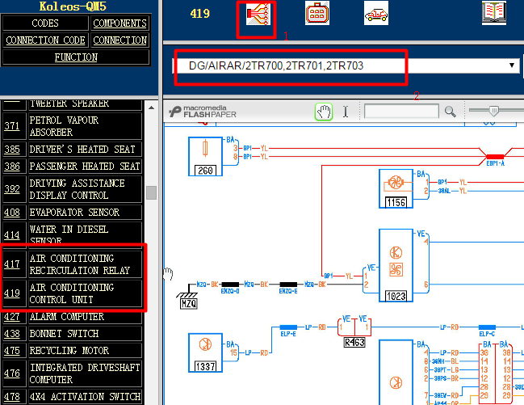This screenshot has width=524, height=405.
Task: Select the FlashPaper hand pan tool
Action: (x=324, y=112)
